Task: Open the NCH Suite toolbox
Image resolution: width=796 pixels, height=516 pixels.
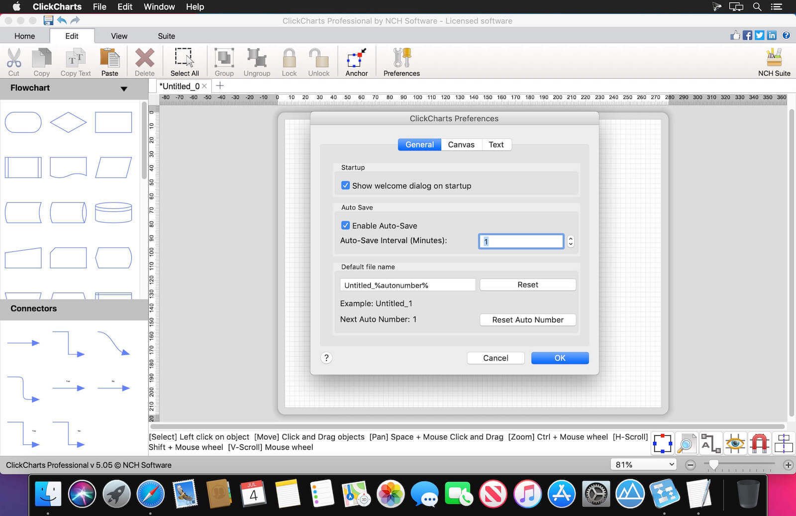Action: click(x=774, y=59)
